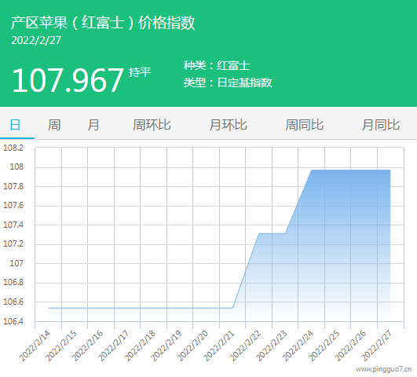Click the 2022/2/27 date under title

tap(36, 40)
